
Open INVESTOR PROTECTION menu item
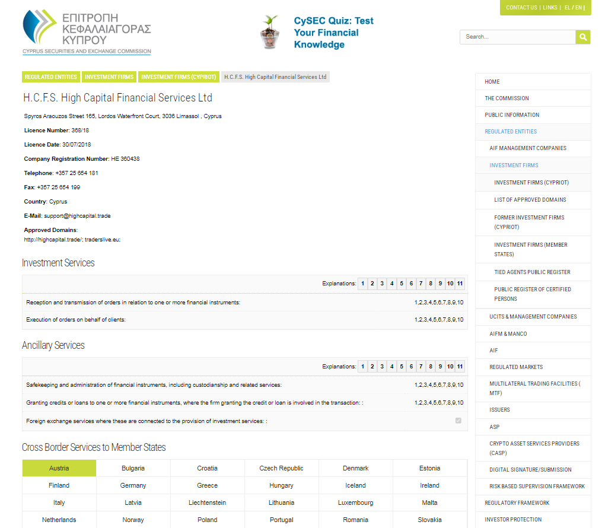tap(533, 520)
